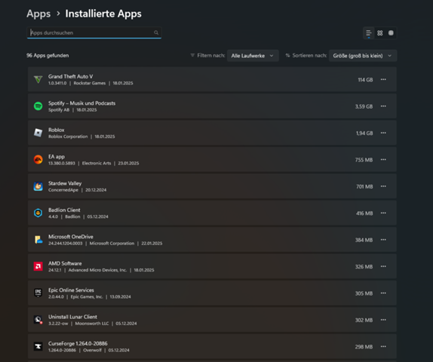433x362 pixels.
Task: Click the ConcernedApe publisher text
Action: [63, 190]
